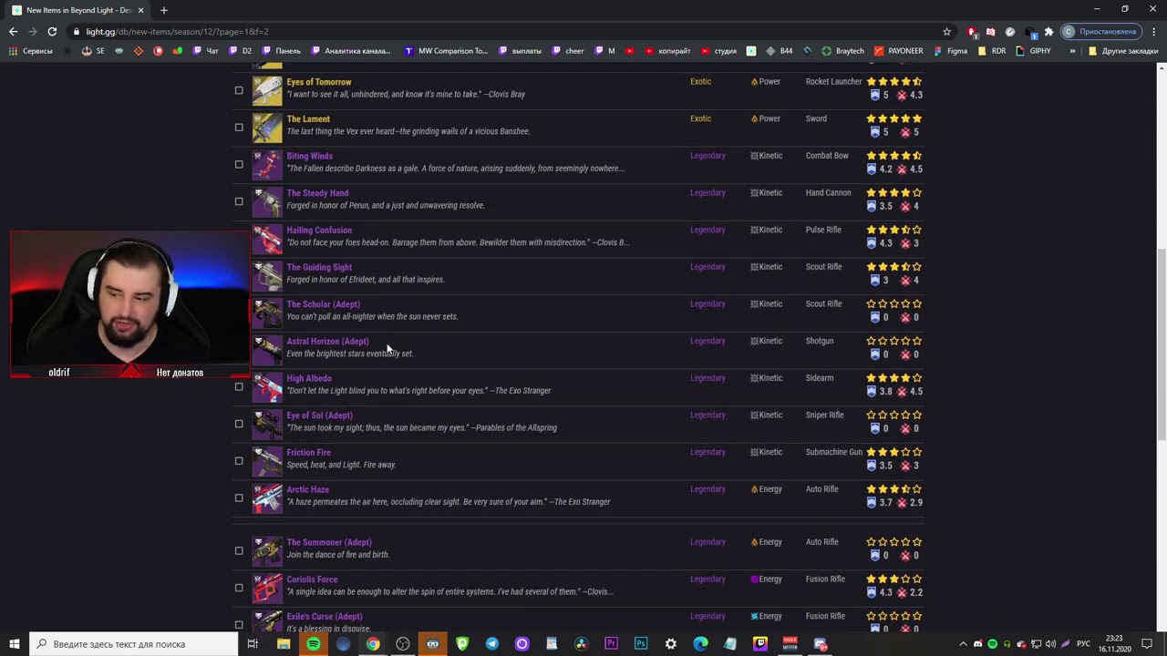This screenshot has height=656, width=1167.
Task: Open The Scholar (Adept) item link
Action: 323,304
